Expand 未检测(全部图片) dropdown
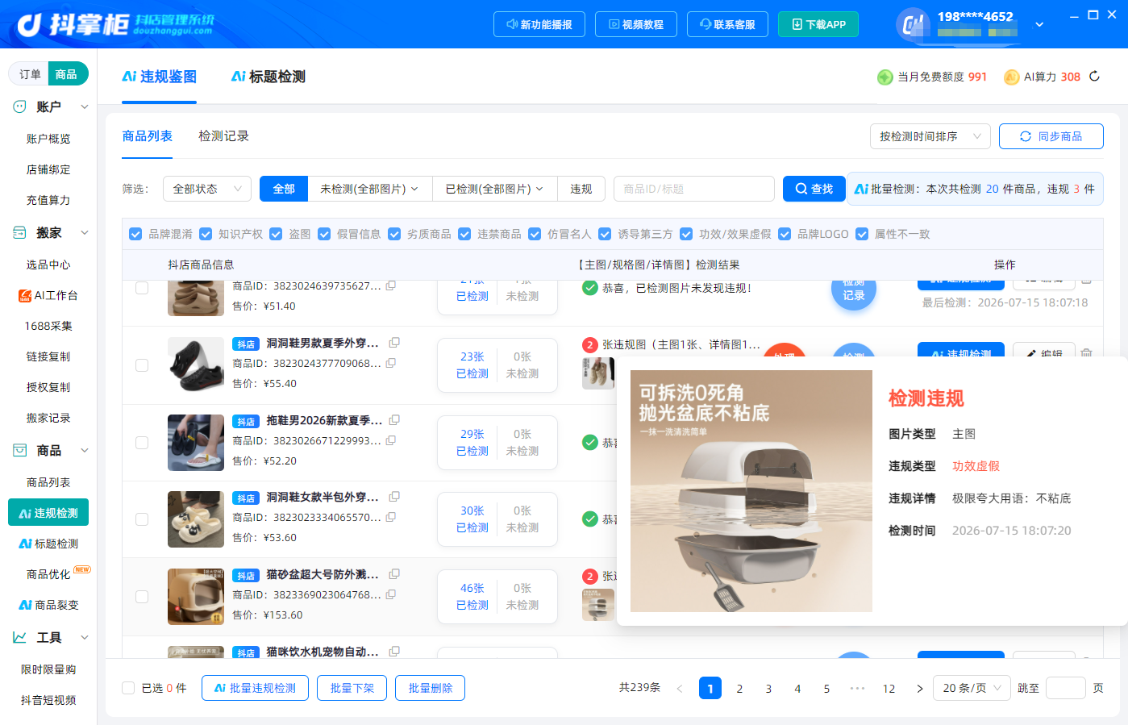The image size is (1128, 725). pos(370,189)
